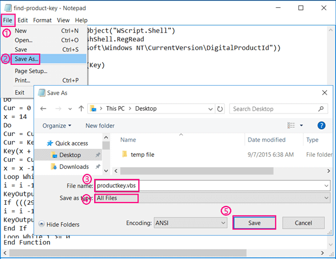Open Save As dialog help

(321, 125)
